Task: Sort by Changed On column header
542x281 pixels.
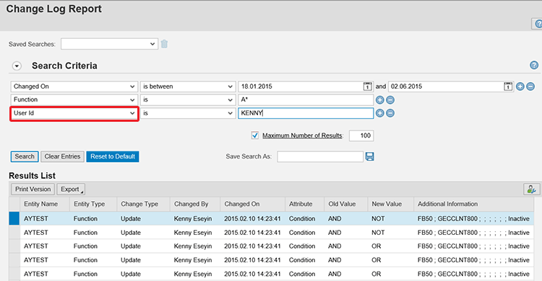Action: [x=252, y=204]
